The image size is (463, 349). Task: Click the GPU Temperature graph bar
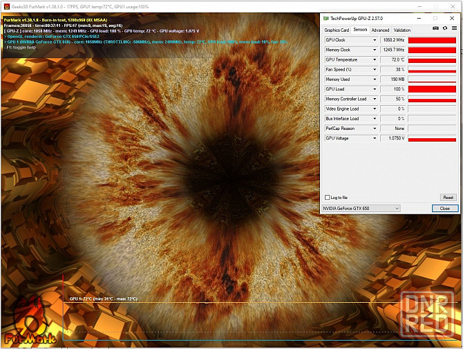pyautogui.click(x=432, y=60)
